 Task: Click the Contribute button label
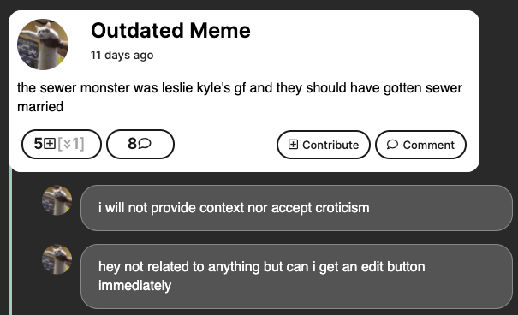coord(330,145)
